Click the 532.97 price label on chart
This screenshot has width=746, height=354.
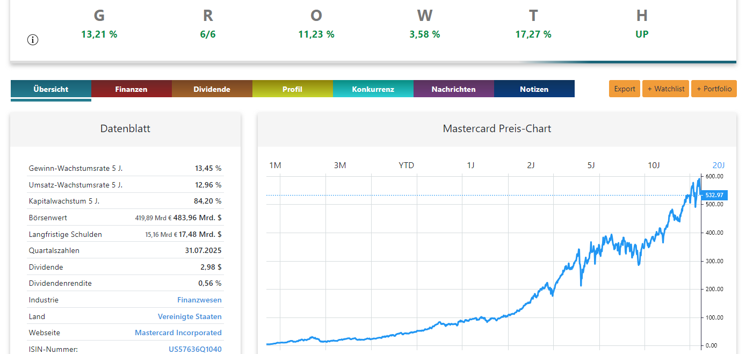[714, 195]
